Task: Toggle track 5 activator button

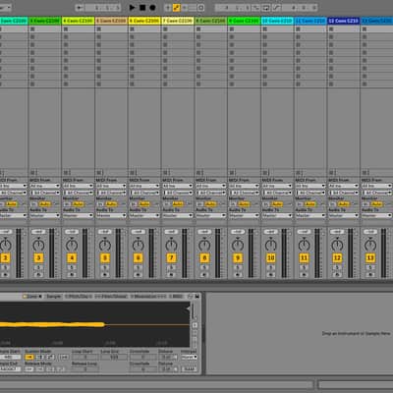Action: [x=105, y=258]
